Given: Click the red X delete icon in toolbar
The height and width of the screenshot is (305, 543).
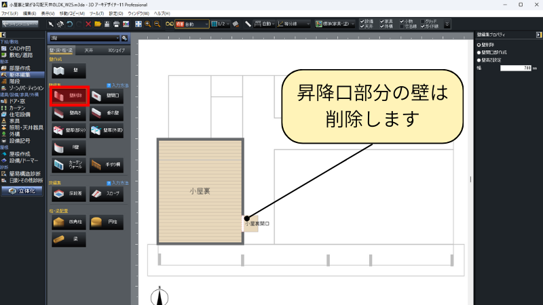Looking at the screenshot, I should 88,24.
